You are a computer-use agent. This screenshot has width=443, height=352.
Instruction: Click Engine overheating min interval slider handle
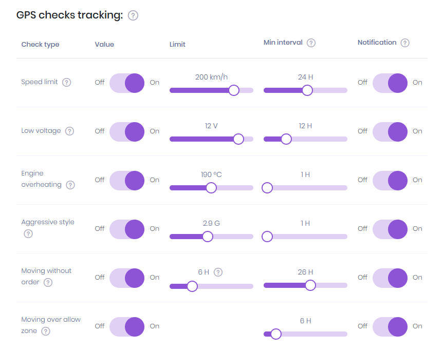[267, 188]
